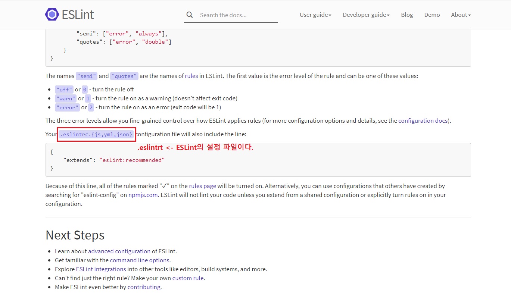Click the search magnifier icon

click(190, 15)
